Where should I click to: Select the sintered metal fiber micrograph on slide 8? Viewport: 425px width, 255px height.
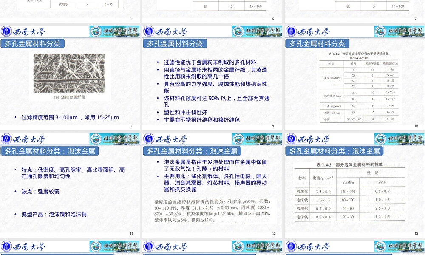(69, 74)
